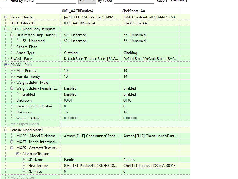Screen dimensions: 238x179
Task: Expand the Record Header row
Action: (x=6, y=17)
